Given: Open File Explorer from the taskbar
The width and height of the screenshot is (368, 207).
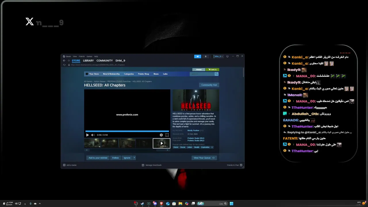Looking at the screenshot, I should [180, 204].
